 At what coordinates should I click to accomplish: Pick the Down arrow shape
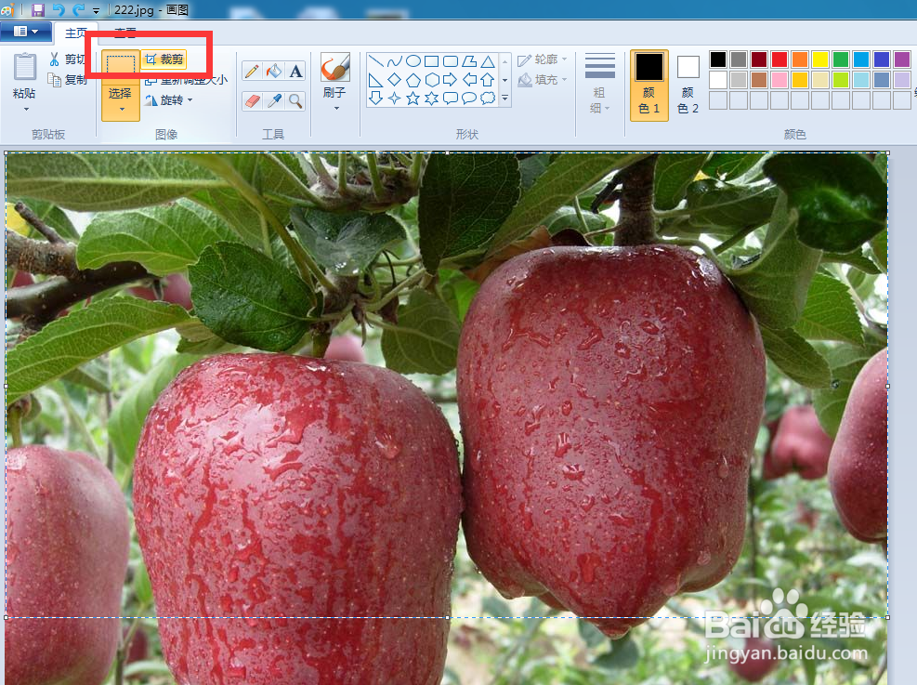click(x=376, y=99)
